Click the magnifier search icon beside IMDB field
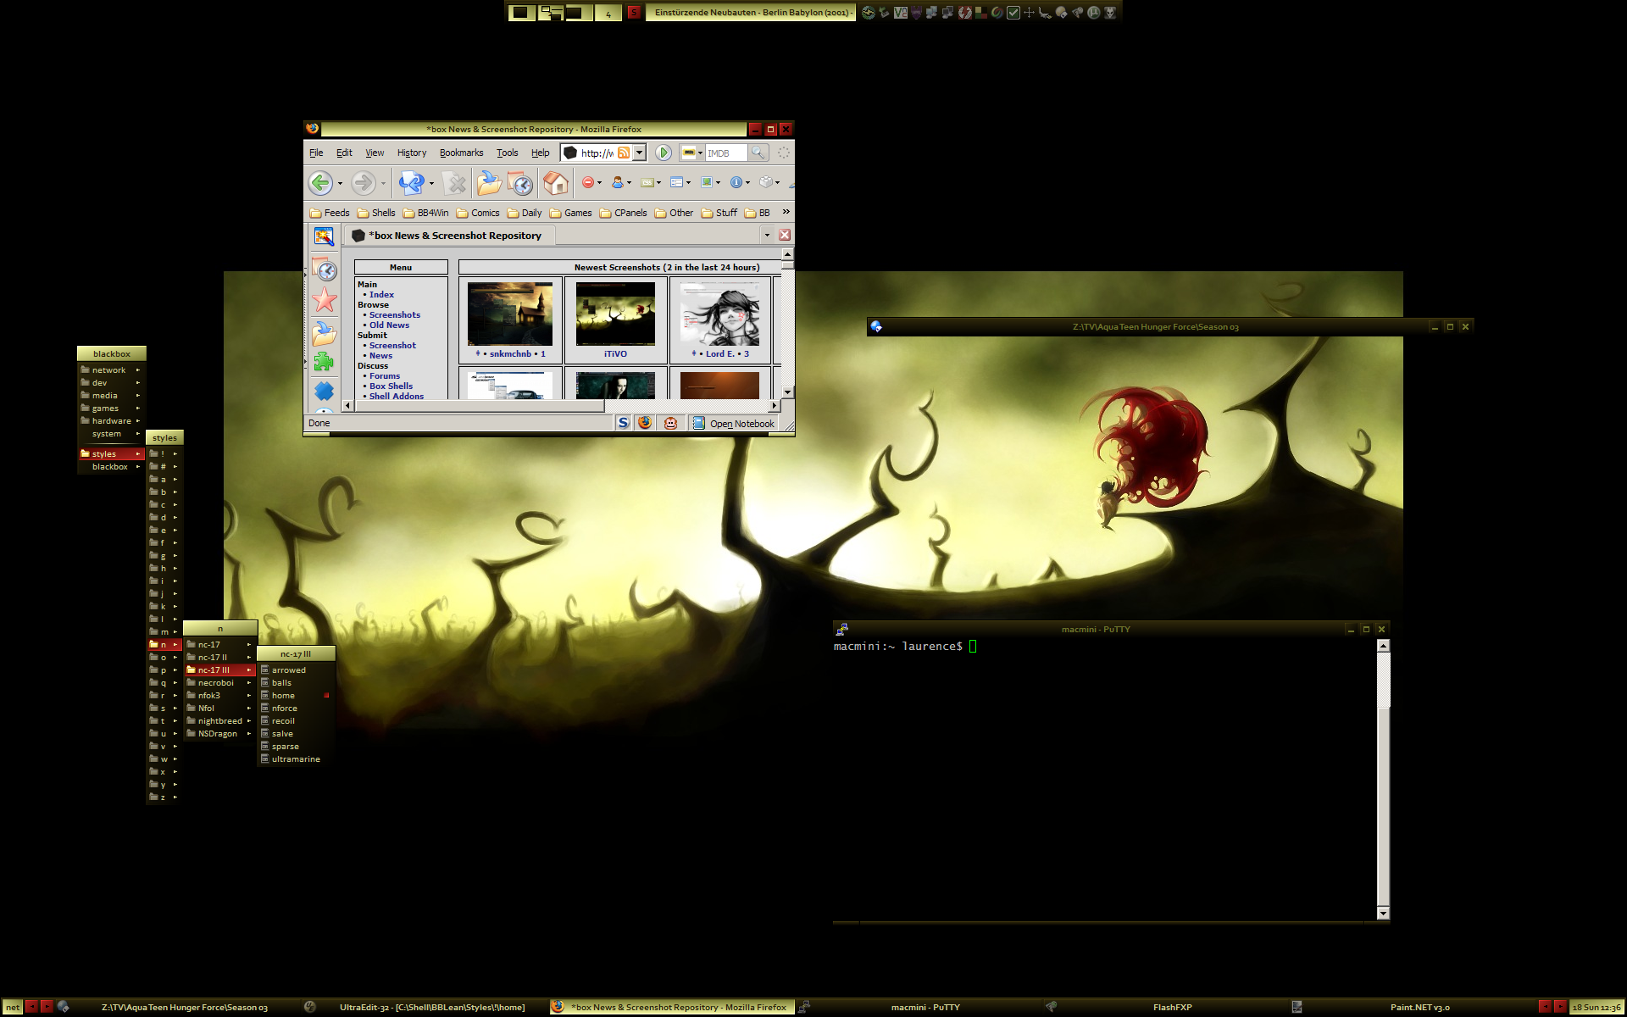Viewport: 1627px width, 1017px height. pos(758,153)
